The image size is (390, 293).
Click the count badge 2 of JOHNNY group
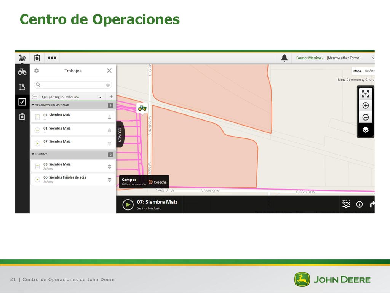coord(110,155)
